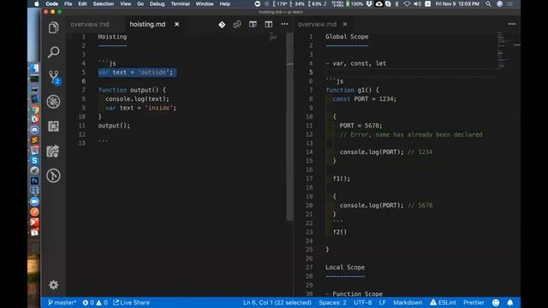
Task: Open the View menu
Action: pos(126,3)
